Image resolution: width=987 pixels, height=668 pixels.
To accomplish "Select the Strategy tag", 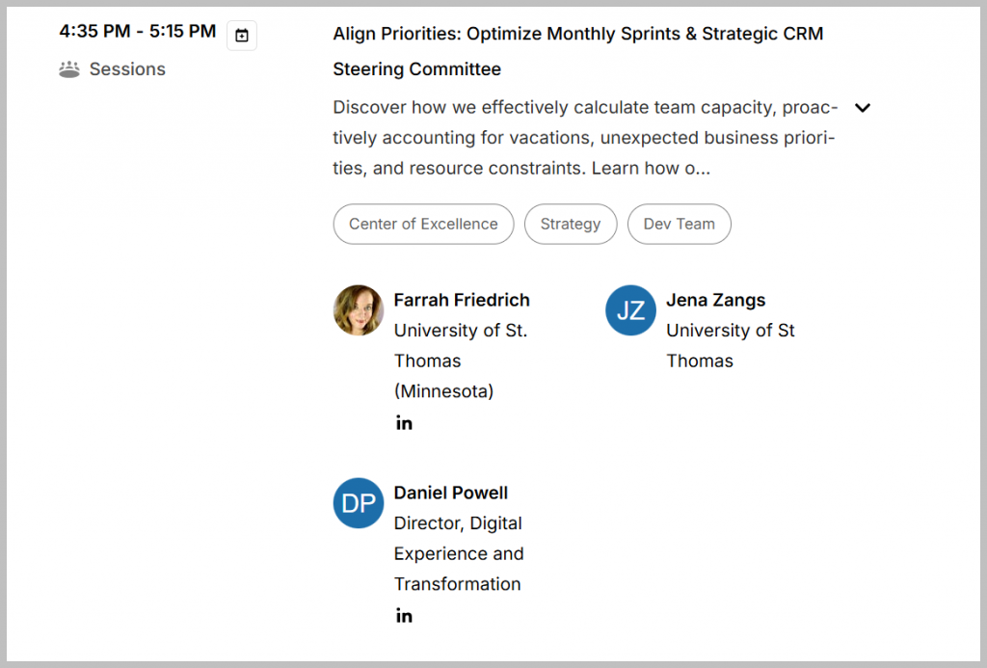I will [x=570, y=224].
